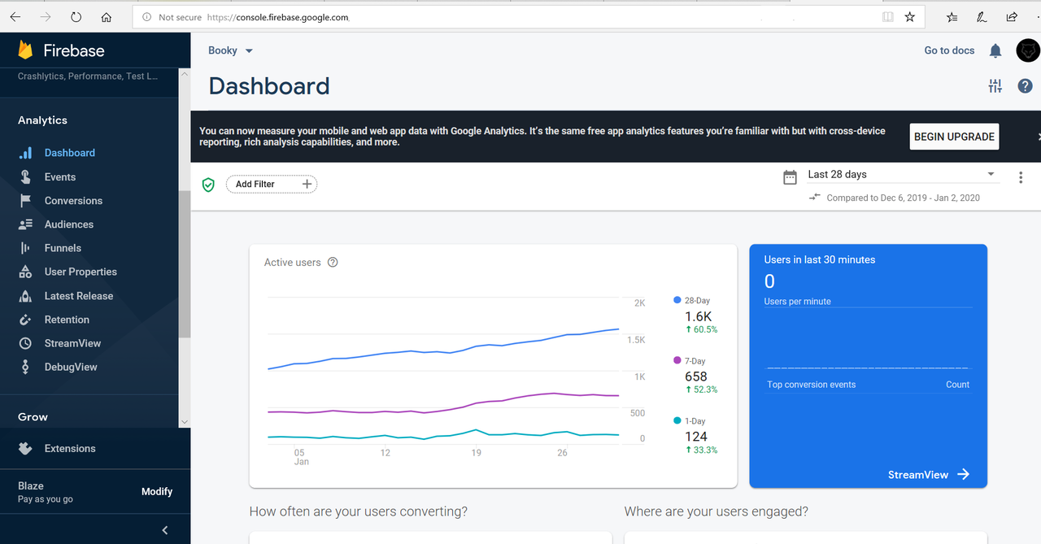The width and height of the screenshot is (1041, 544).
Task: Click the DebugView icon in sidebar
Action: pyautogui.click(x=25, y=367)
